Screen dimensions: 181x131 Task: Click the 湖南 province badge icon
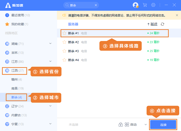coord(7,44)
